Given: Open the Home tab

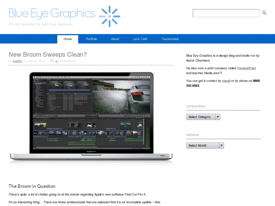Looking at the screenshot, I should point(68,39).
